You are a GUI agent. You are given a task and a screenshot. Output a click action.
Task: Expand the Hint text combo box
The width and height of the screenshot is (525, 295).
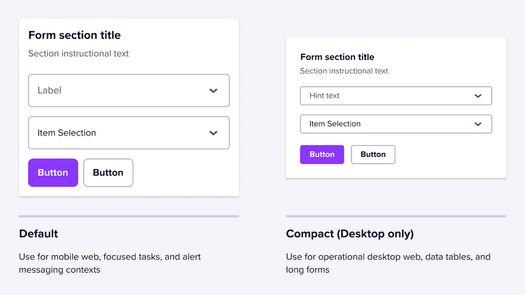click(x=396, y=96)
